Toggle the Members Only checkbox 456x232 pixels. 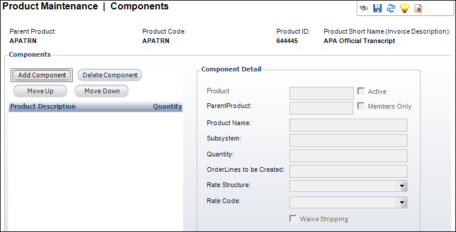(361, 106)
